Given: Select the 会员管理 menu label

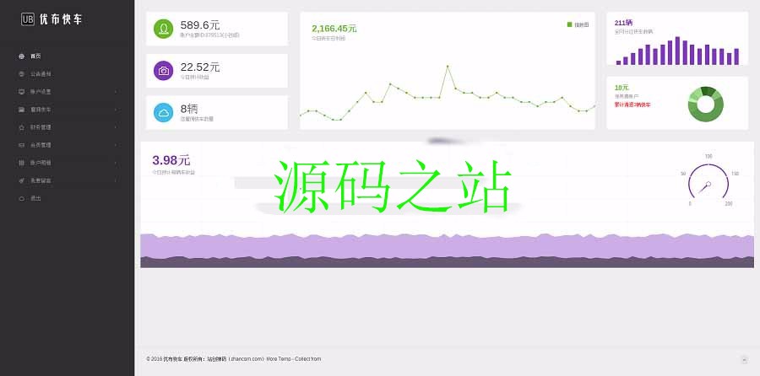Looking at the screenshot, I should tap(41, 145).
